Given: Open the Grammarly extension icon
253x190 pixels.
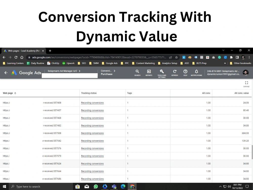Looking at the screenshot, I should (x=219, y=57).
